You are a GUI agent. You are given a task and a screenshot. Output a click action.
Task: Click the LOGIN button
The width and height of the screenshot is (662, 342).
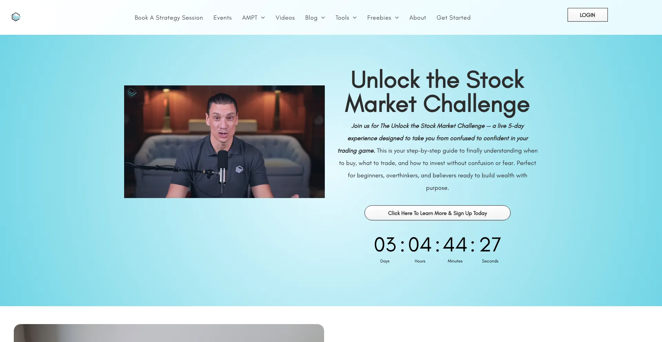coord(588,15)
